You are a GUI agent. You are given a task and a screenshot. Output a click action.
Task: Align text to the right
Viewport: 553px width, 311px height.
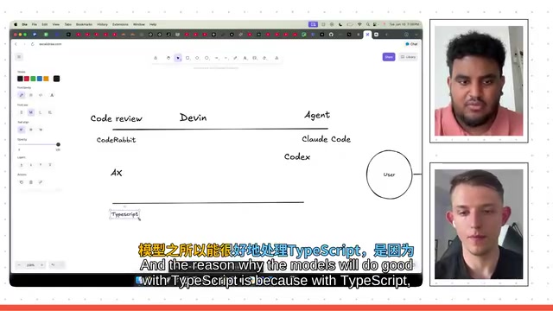pyautogui.click(x=41, y=130)
